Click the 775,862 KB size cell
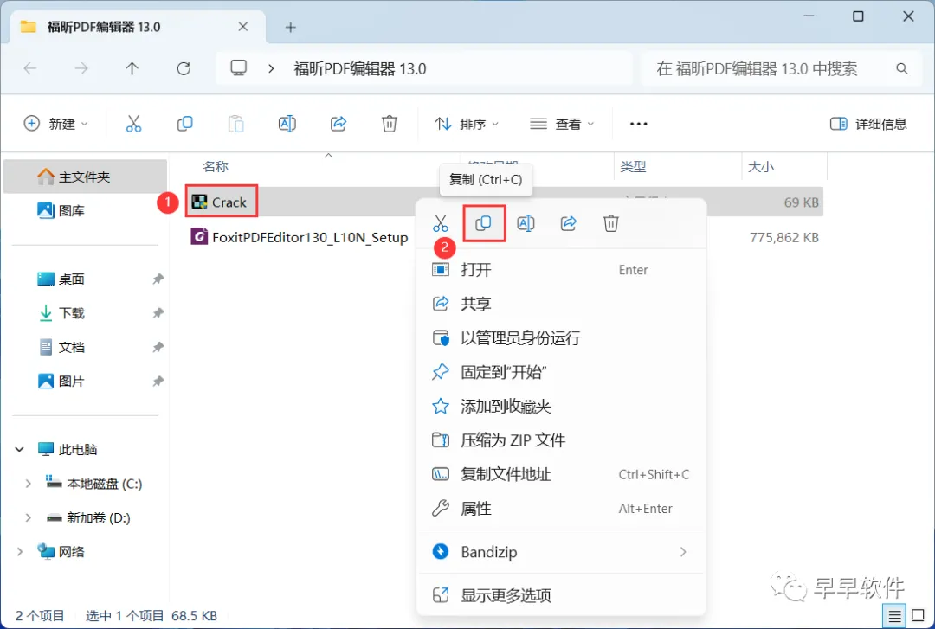Viewport: 935px width, 629px height. point(784,237)
